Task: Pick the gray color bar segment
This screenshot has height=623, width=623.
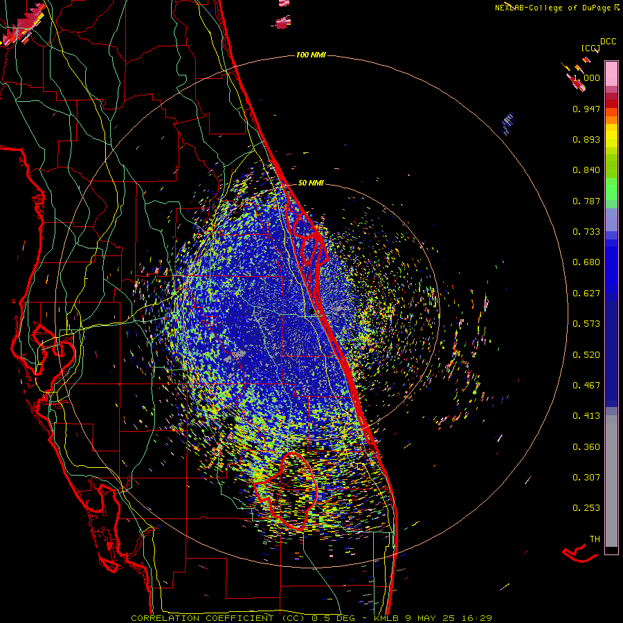Action: (611, 481)
